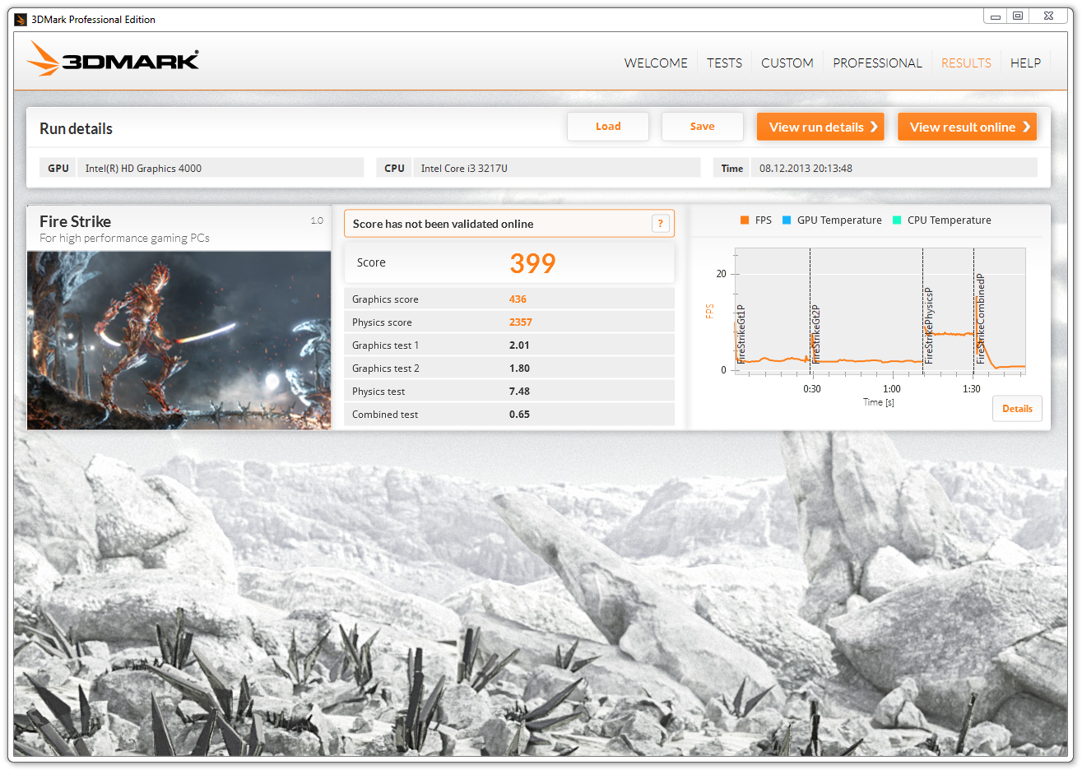
Task: Click the Combined test value 0.65
Action: click(x=519, y=415)
